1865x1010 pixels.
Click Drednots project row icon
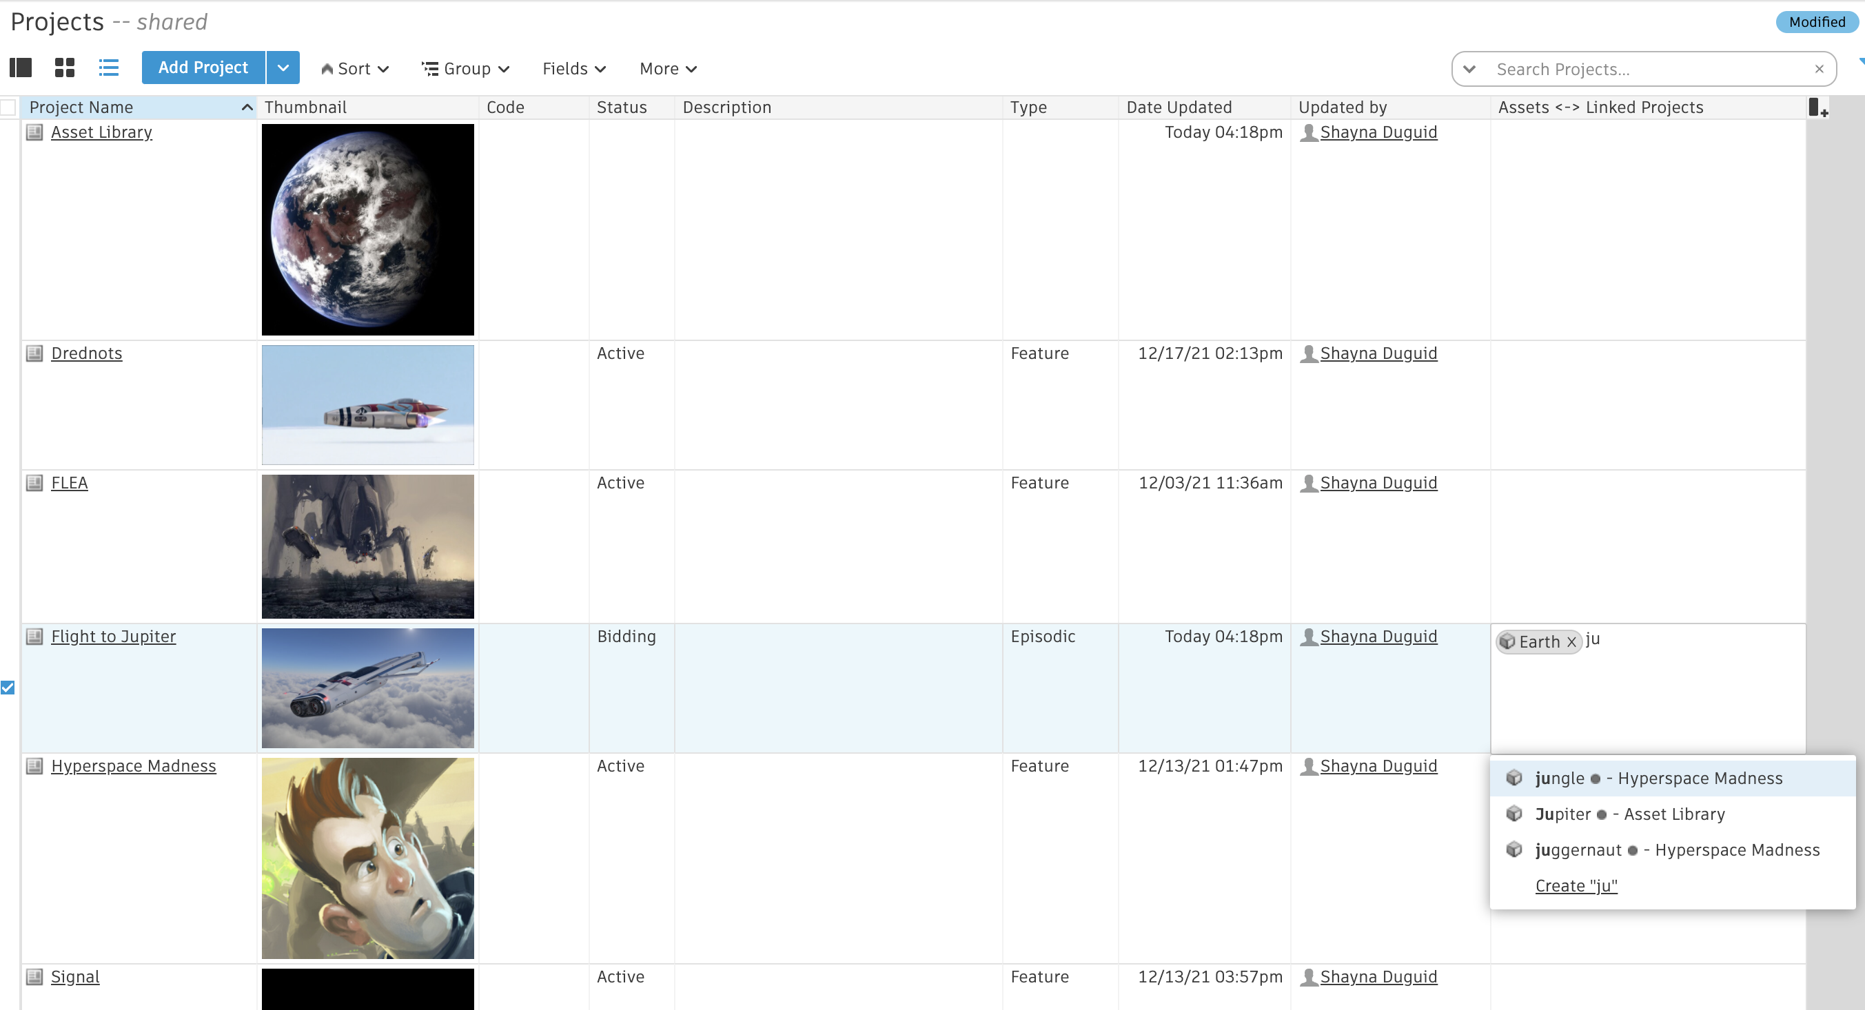pyautogui.click(x=34, y=354)
